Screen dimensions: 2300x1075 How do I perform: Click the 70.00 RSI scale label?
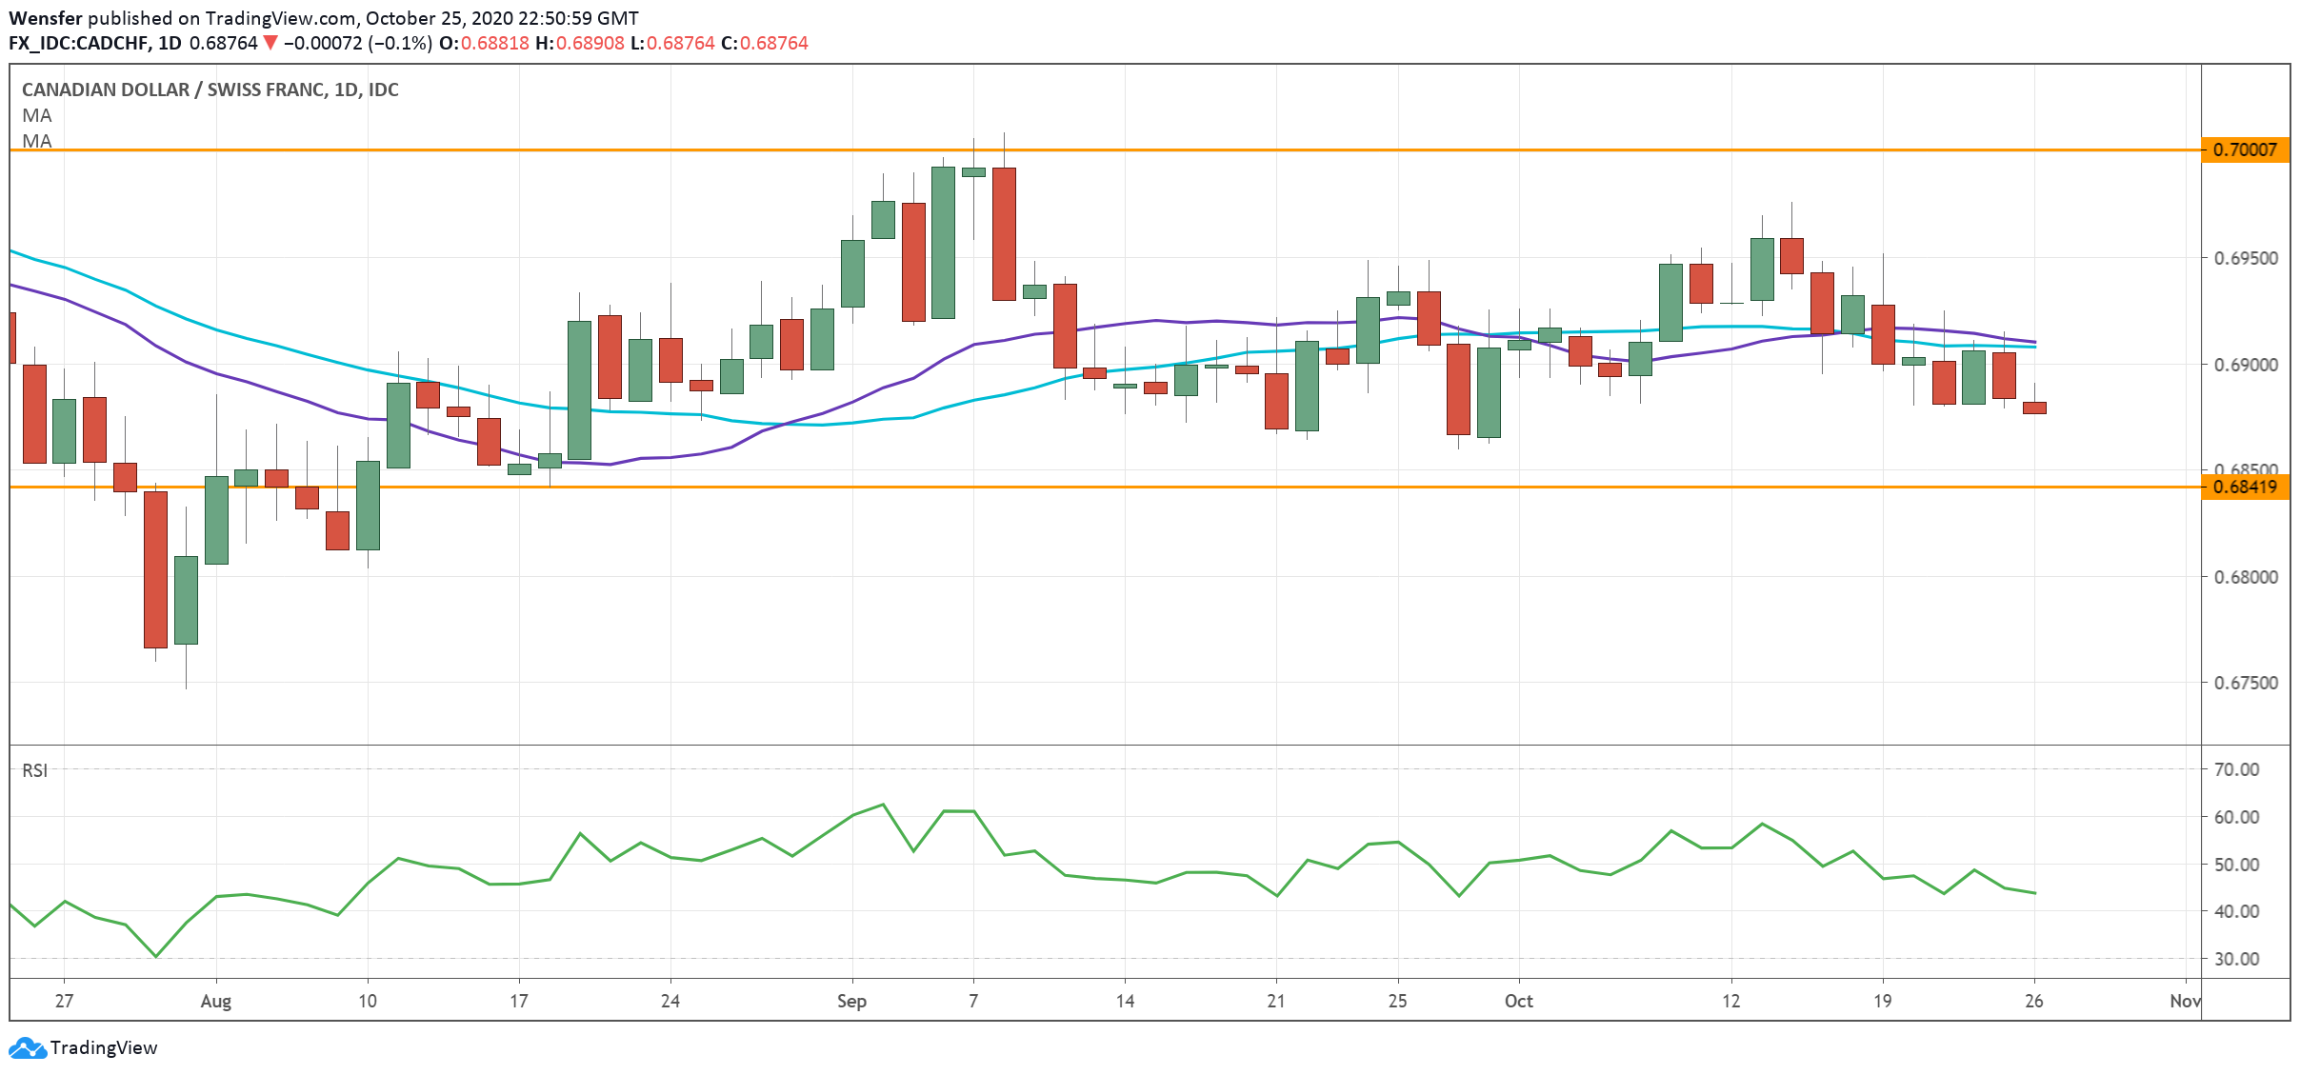(x=2236, y=769)
